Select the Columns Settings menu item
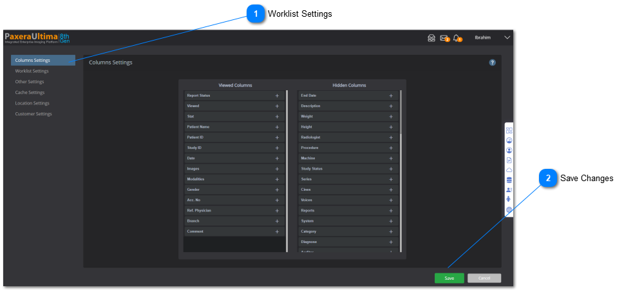Viewport: 624px width, 292px height. click(43, 61)
